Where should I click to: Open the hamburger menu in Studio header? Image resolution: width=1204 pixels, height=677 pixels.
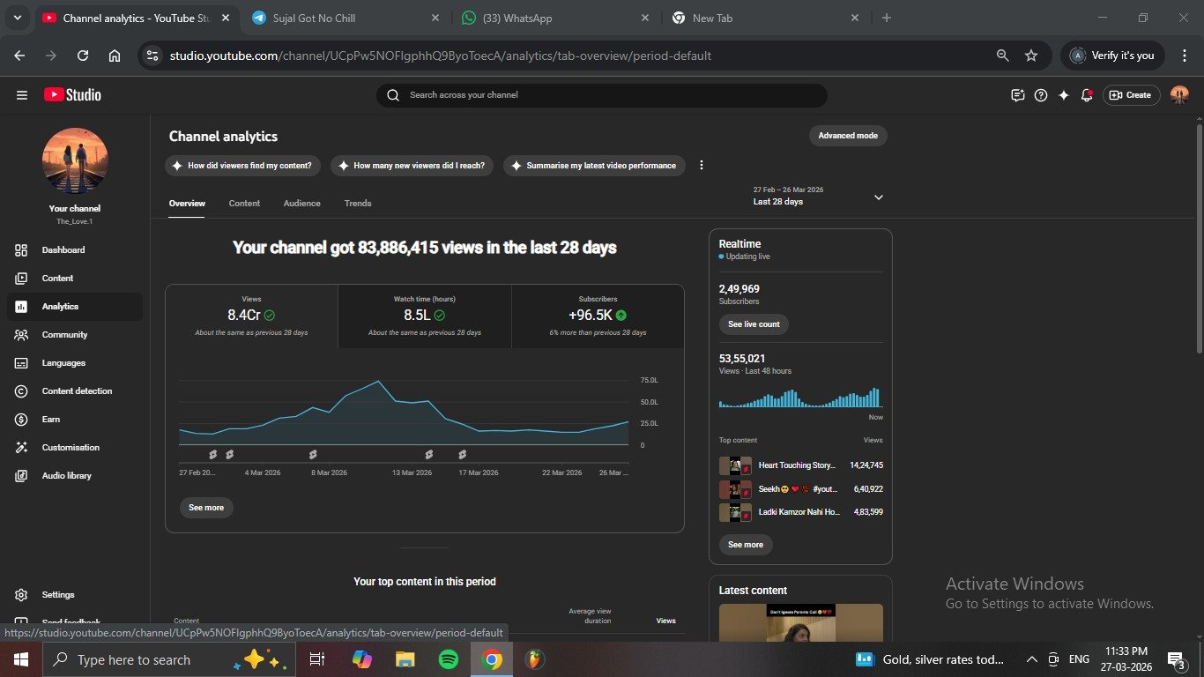tap(22, 95)
